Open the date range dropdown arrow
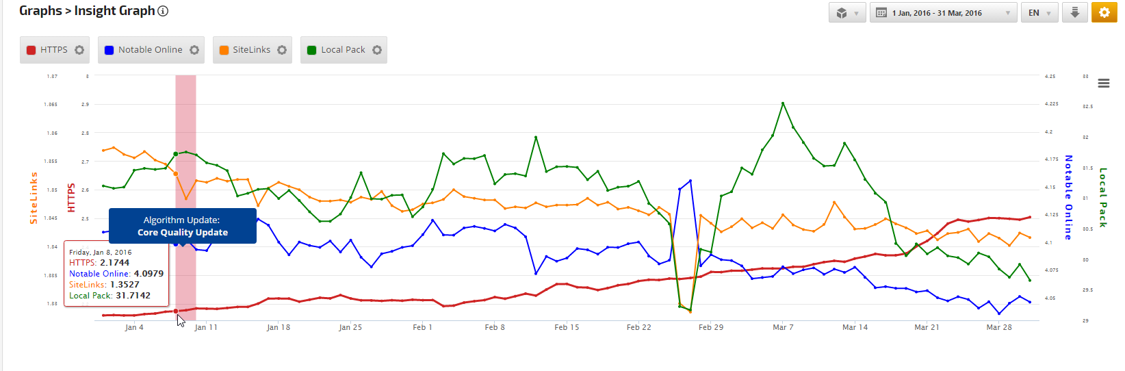This screenshot has height=371, width=1125. (x=1008, y=13)
